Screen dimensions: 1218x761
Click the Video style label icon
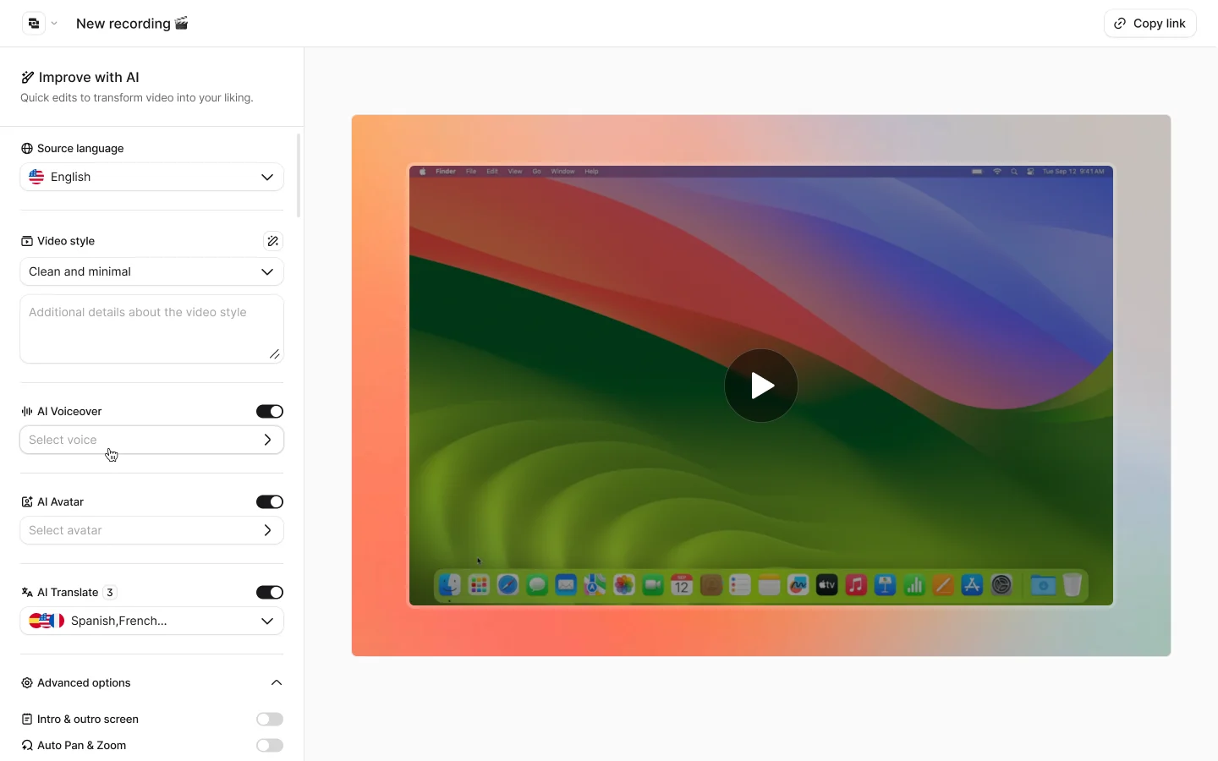pyautogui.click(x=27, y=241)
